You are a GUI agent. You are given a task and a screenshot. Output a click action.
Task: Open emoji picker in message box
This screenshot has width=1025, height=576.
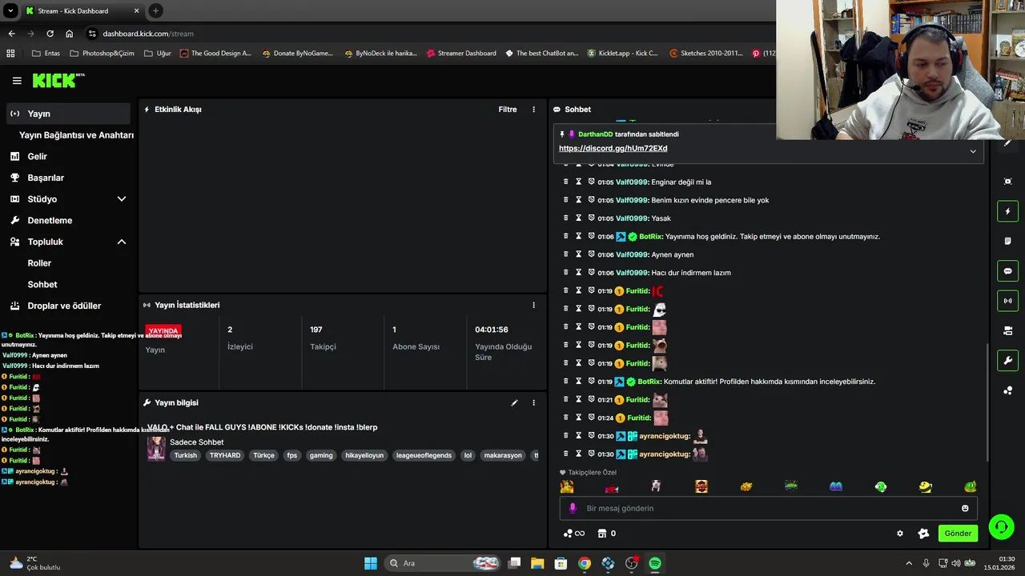[x=965, y=508]
